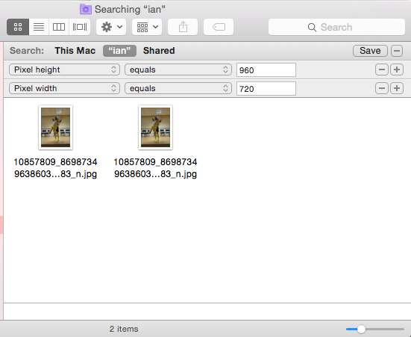
Task: Remove the Pixel height criterion row
Action: click(382, 69)
